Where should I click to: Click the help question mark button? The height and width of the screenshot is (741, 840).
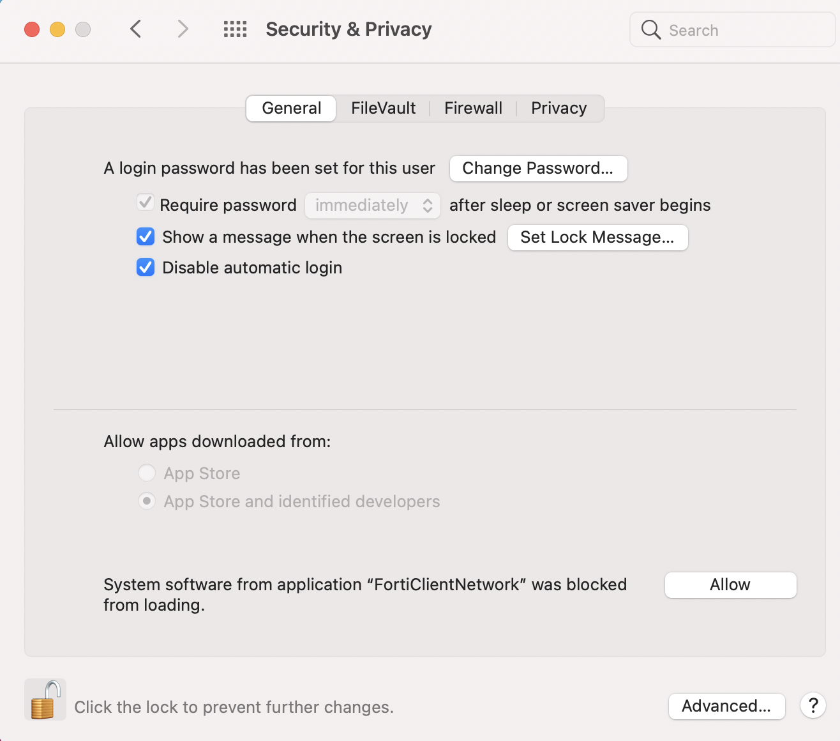pos(813,706)
